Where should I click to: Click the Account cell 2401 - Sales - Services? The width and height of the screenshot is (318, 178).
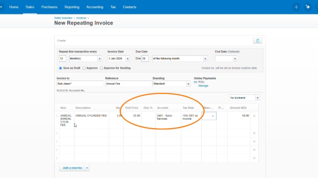168,120
